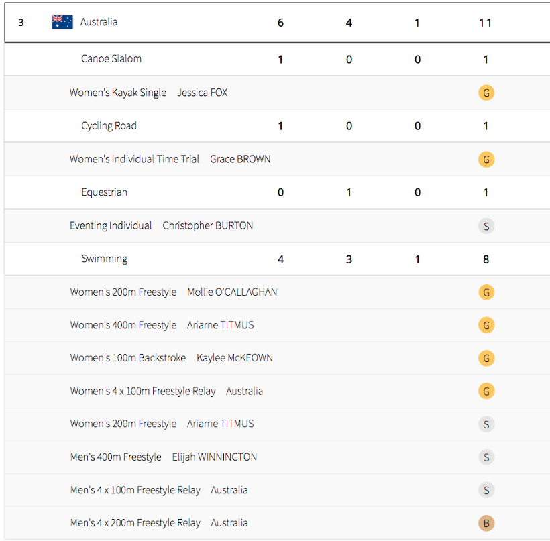
Task: Click bronze medal icon for Men's 4 x 200m Relay
Action: point(486,523)
